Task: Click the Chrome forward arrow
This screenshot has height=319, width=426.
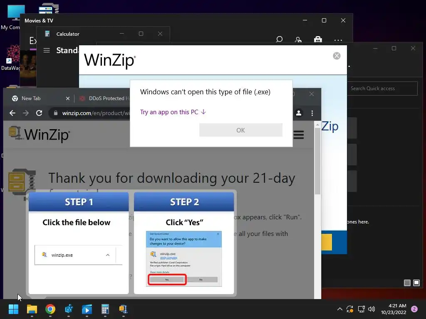Action: (x=26, y=113)
